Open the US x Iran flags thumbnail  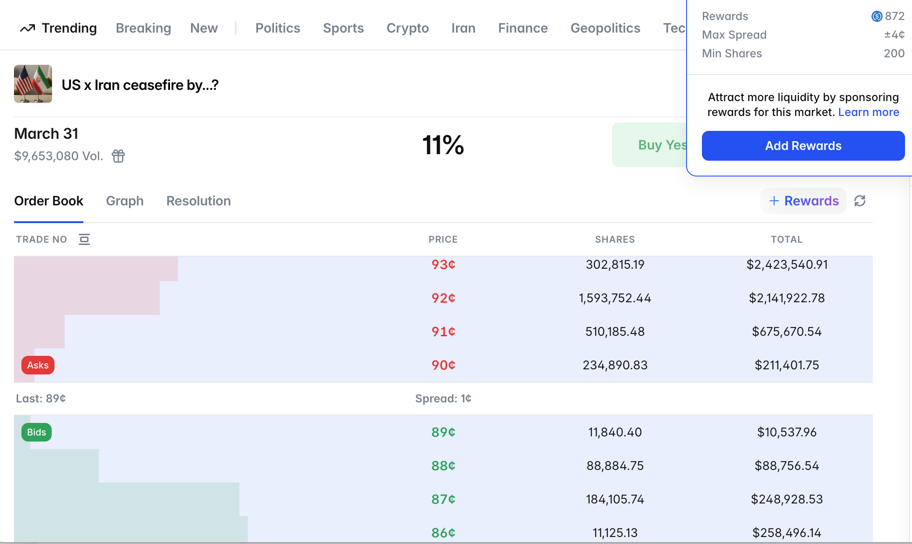click(x=33, y=84)
